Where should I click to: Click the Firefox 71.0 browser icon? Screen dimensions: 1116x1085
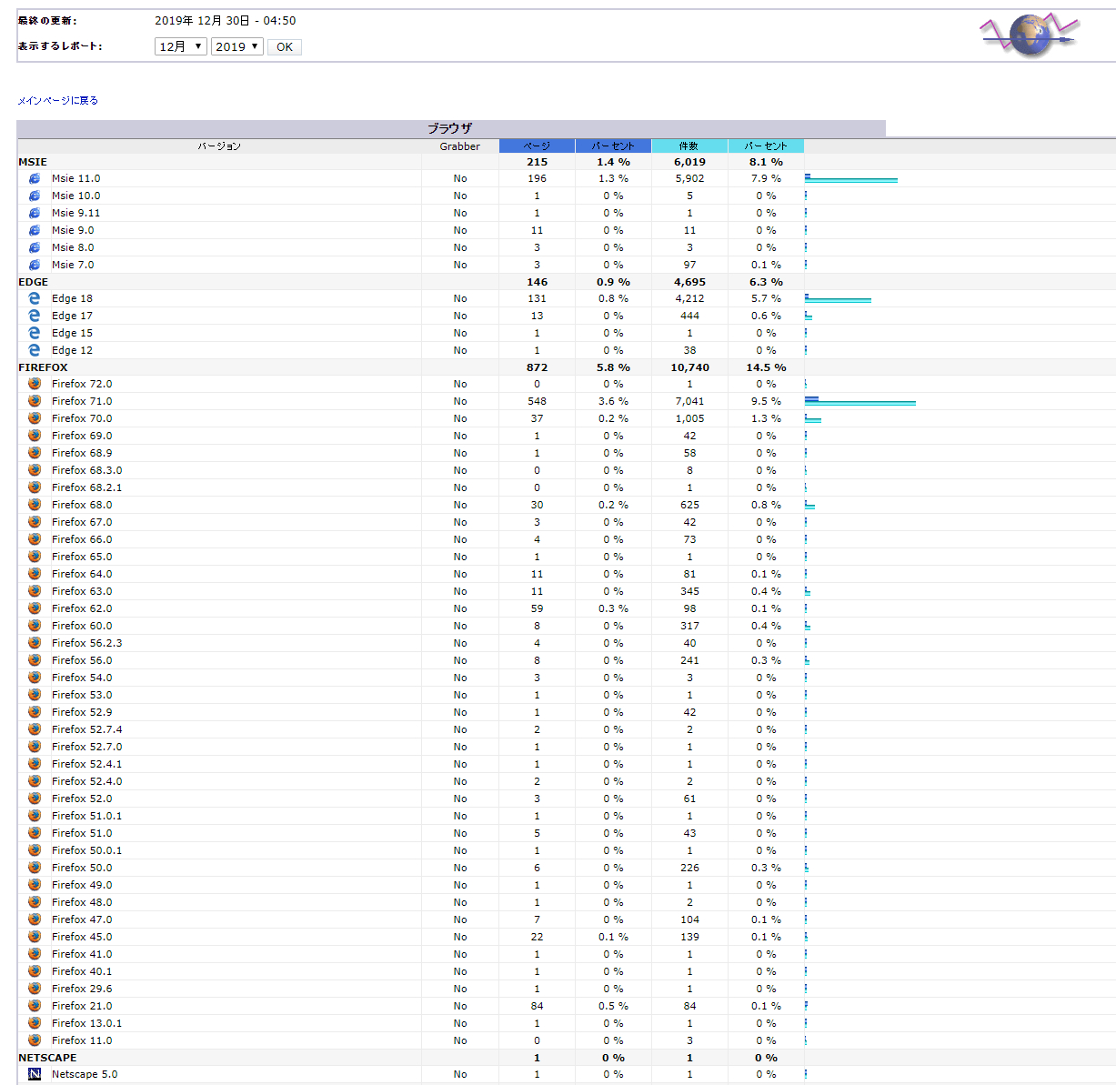[35, 401]
